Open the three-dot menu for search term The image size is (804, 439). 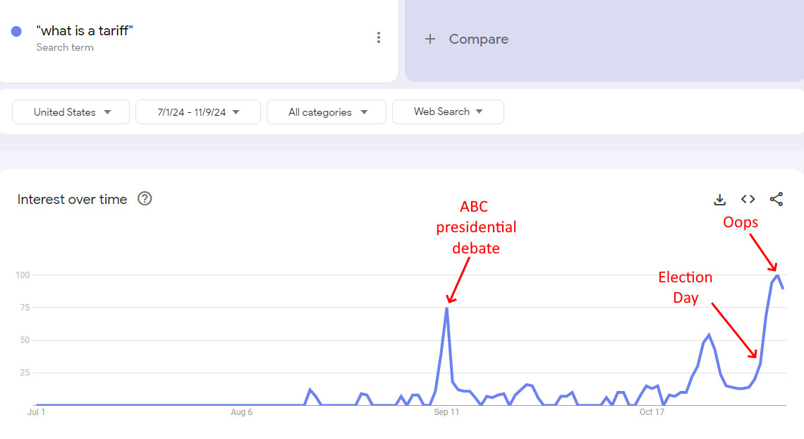click(x=379, y=37)
